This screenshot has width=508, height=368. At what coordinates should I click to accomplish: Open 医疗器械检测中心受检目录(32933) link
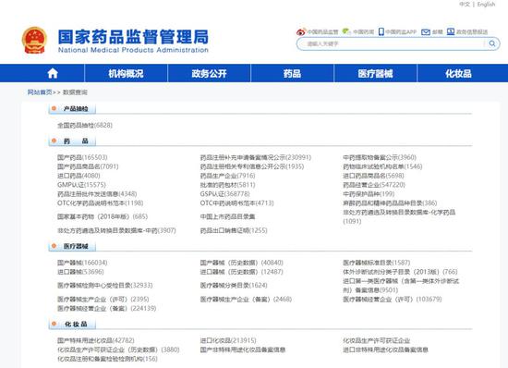[x=105, y=286]
